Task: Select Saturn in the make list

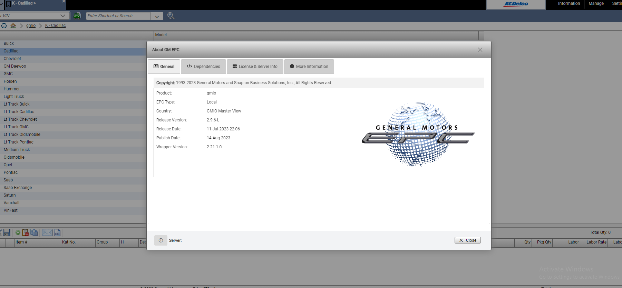Action: [x=73, y=195]
